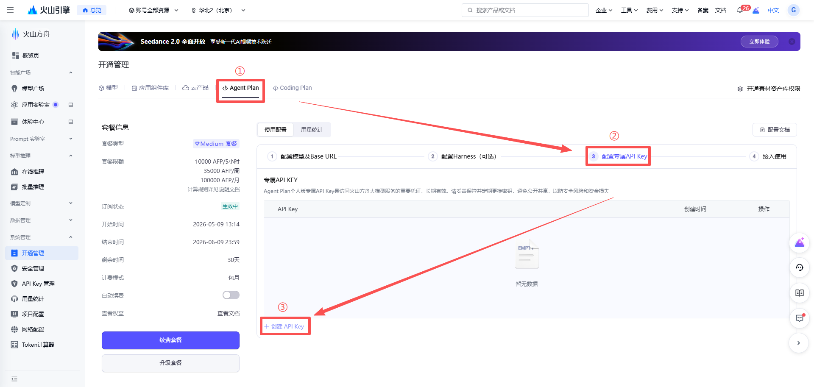The height and width of the screenshot is (387, 814).
Task: Open the floating feedback message button
Action: click(799, 318)
